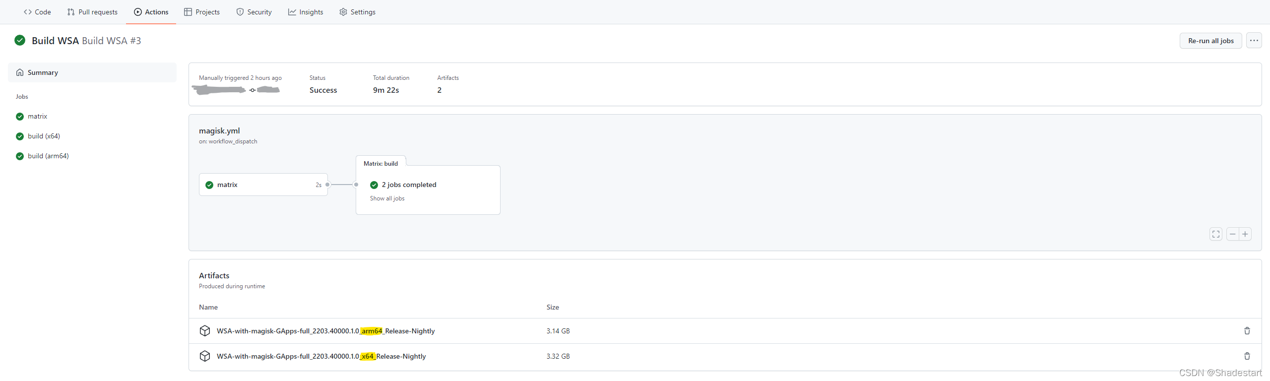Download the arm64 Release-Nightly artifact
The image size is (1270, 381).
click(x=325, y=331)
